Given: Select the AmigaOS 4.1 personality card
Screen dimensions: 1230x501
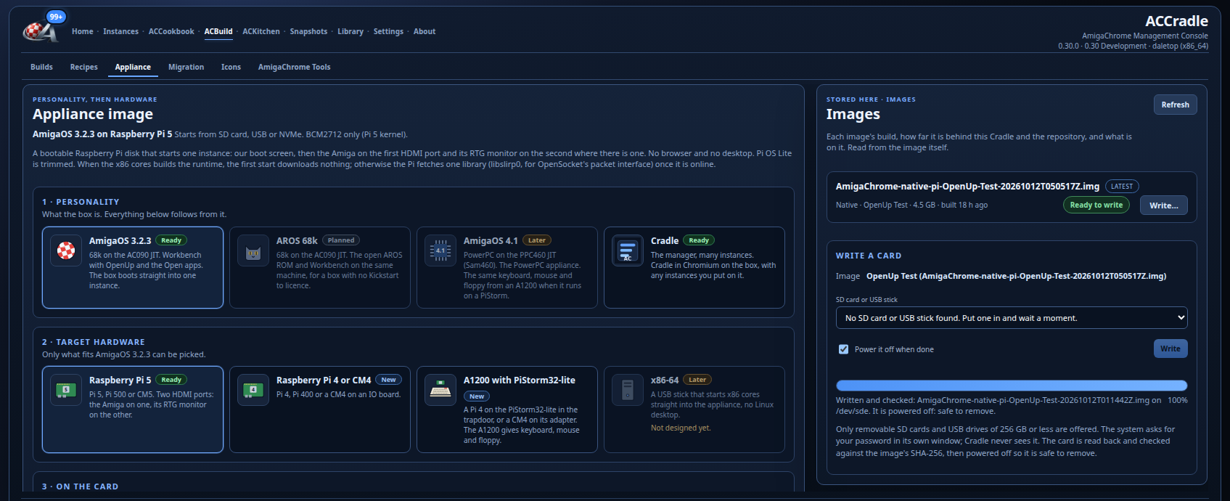Looking at the screenshot, I should [507, 267].
